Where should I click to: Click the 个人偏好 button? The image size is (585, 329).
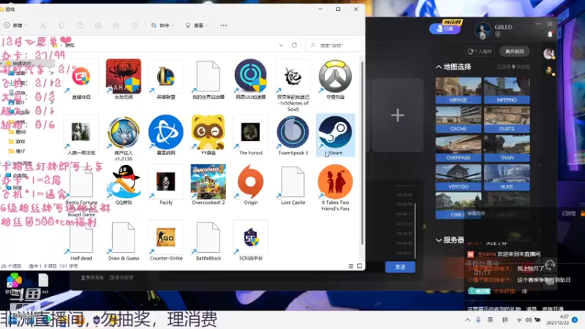(x=480, y=51)
